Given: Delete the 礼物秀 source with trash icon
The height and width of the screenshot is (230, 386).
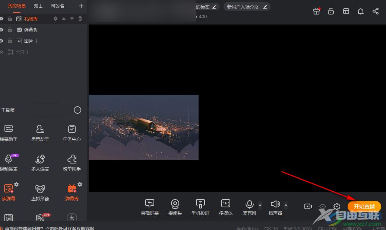Looking at the screenshot, I should (x=80, y=19).
